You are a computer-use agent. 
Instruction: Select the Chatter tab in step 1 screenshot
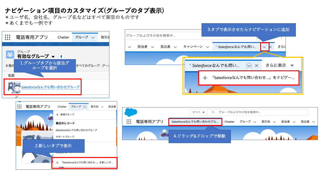[x=63, y=37]
